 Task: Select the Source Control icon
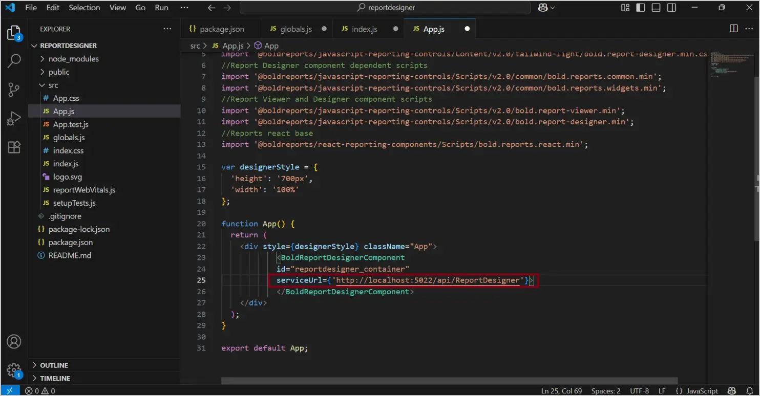coord(14,90)
